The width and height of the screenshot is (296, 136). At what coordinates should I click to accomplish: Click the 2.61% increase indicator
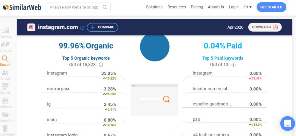(x=110, y=110)
